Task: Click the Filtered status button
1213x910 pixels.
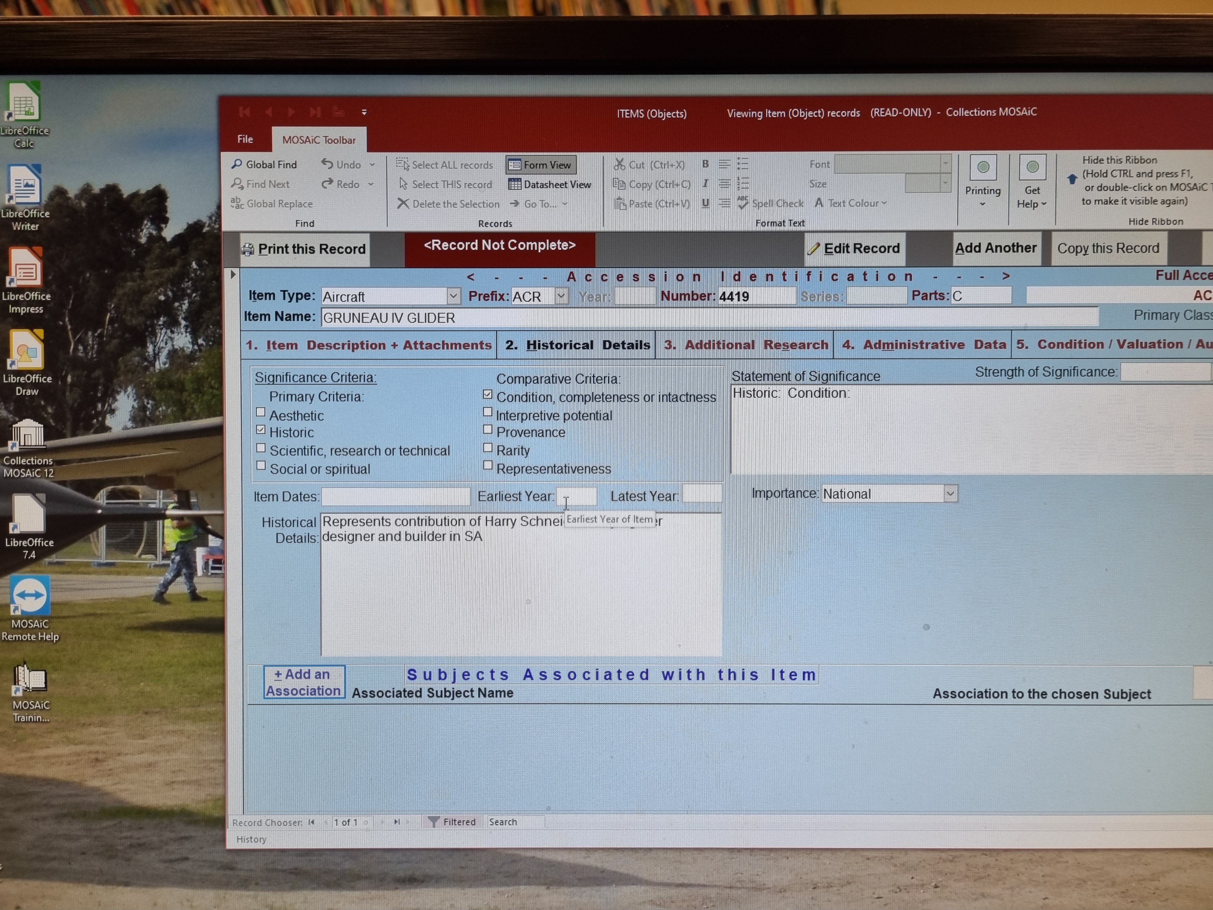Action: click(x=452, y=822)
